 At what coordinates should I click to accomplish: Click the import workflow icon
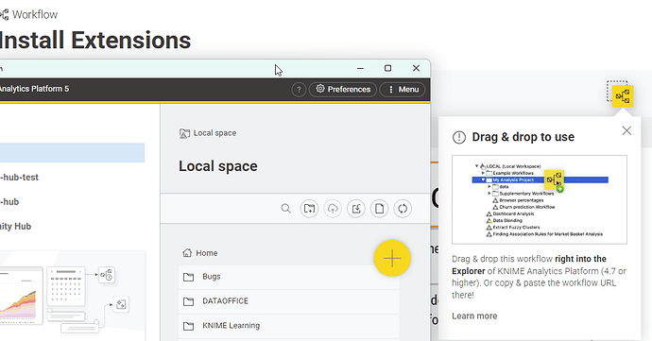pyautogui.click(x=356, y=209)
